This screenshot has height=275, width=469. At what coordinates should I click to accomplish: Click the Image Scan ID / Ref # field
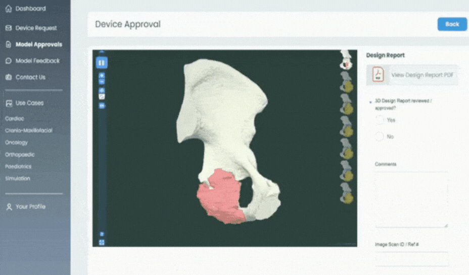pos(411,258)
